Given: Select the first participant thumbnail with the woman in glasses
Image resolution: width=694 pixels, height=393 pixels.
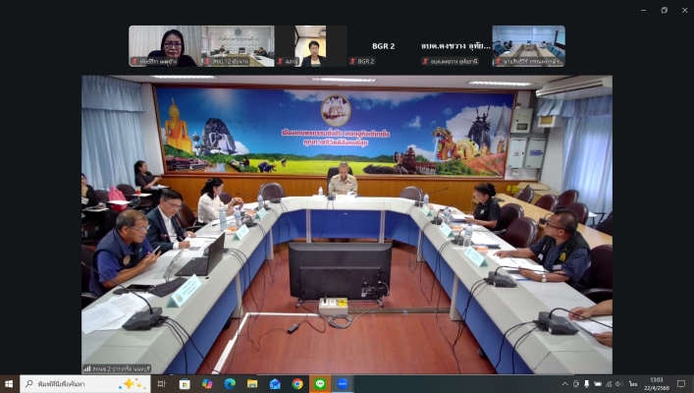Looking at the screenshot, I should pos(165,46).
